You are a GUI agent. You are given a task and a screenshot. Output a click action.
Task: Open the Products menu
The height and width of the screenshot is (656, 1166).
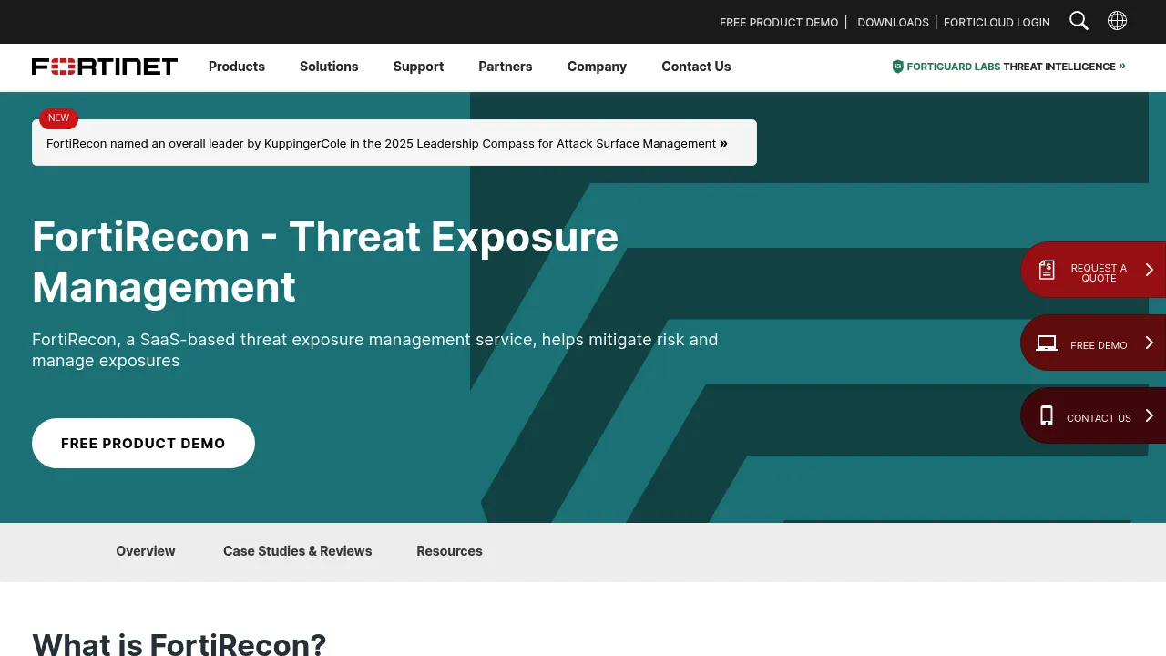pyautogui.click(x=237, y=67)
